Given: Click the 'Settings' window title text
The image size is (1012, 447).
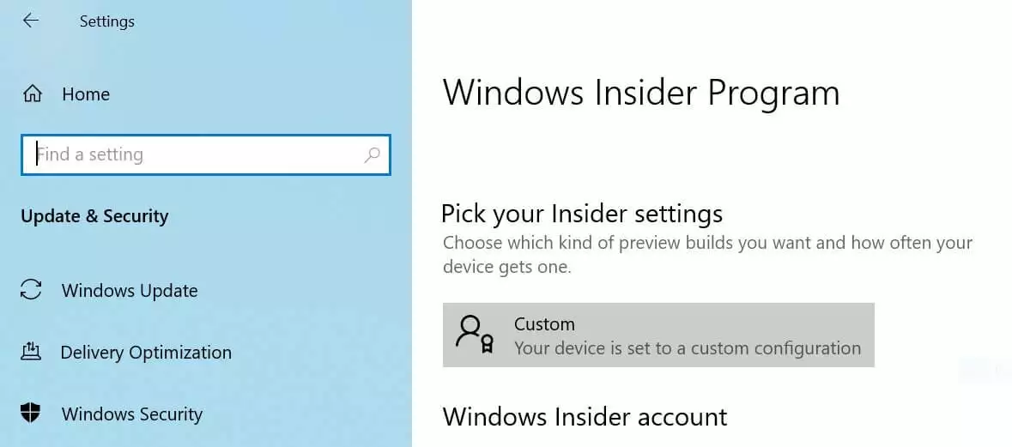Looking at the screenshot, I should 107,21.
